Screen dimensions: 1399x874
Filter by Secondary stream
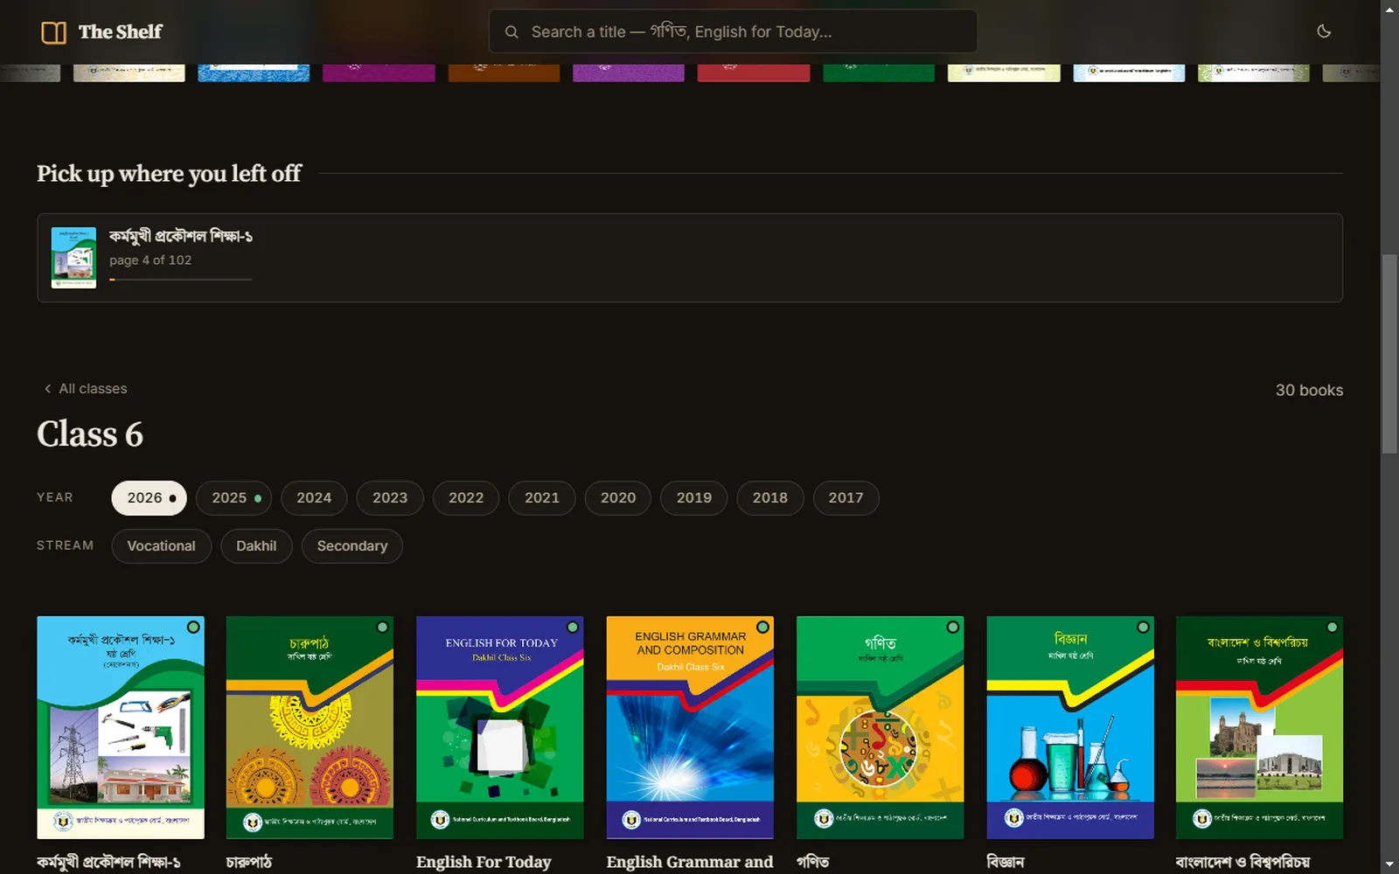351,546
